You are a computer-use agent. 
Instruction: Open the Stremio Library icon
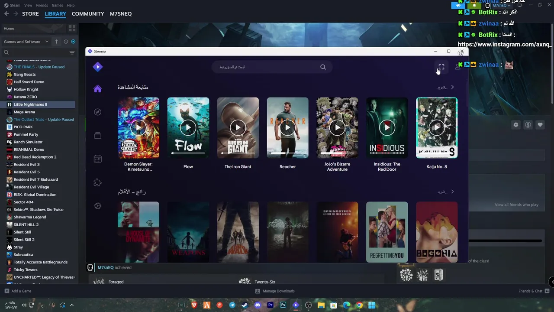(97, 136)
